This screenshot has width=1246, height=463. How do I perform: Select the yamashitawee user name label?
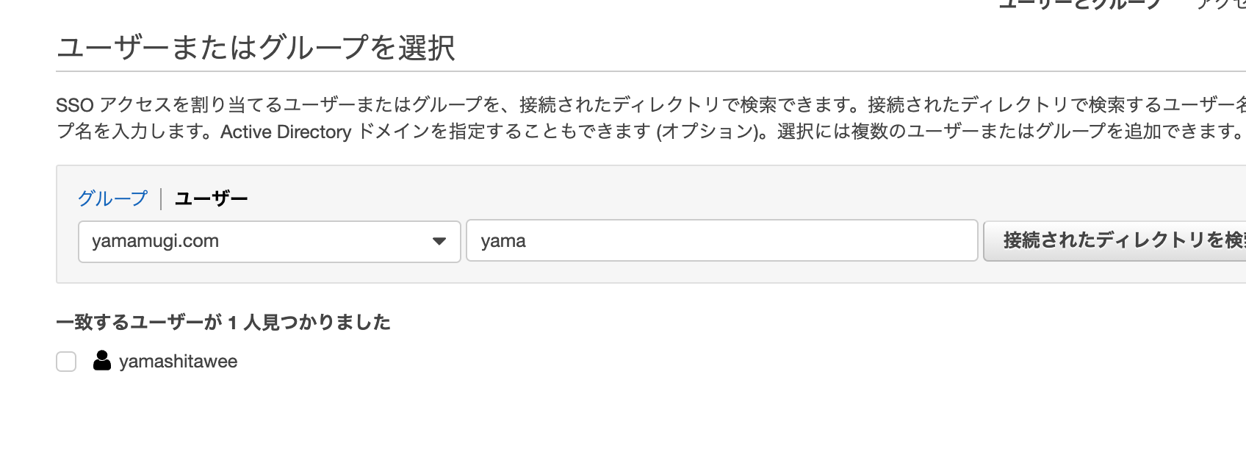click(179, 362)
